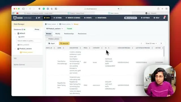Click the category cell 'electronics'
181x102 pixels.
point(96,85)
